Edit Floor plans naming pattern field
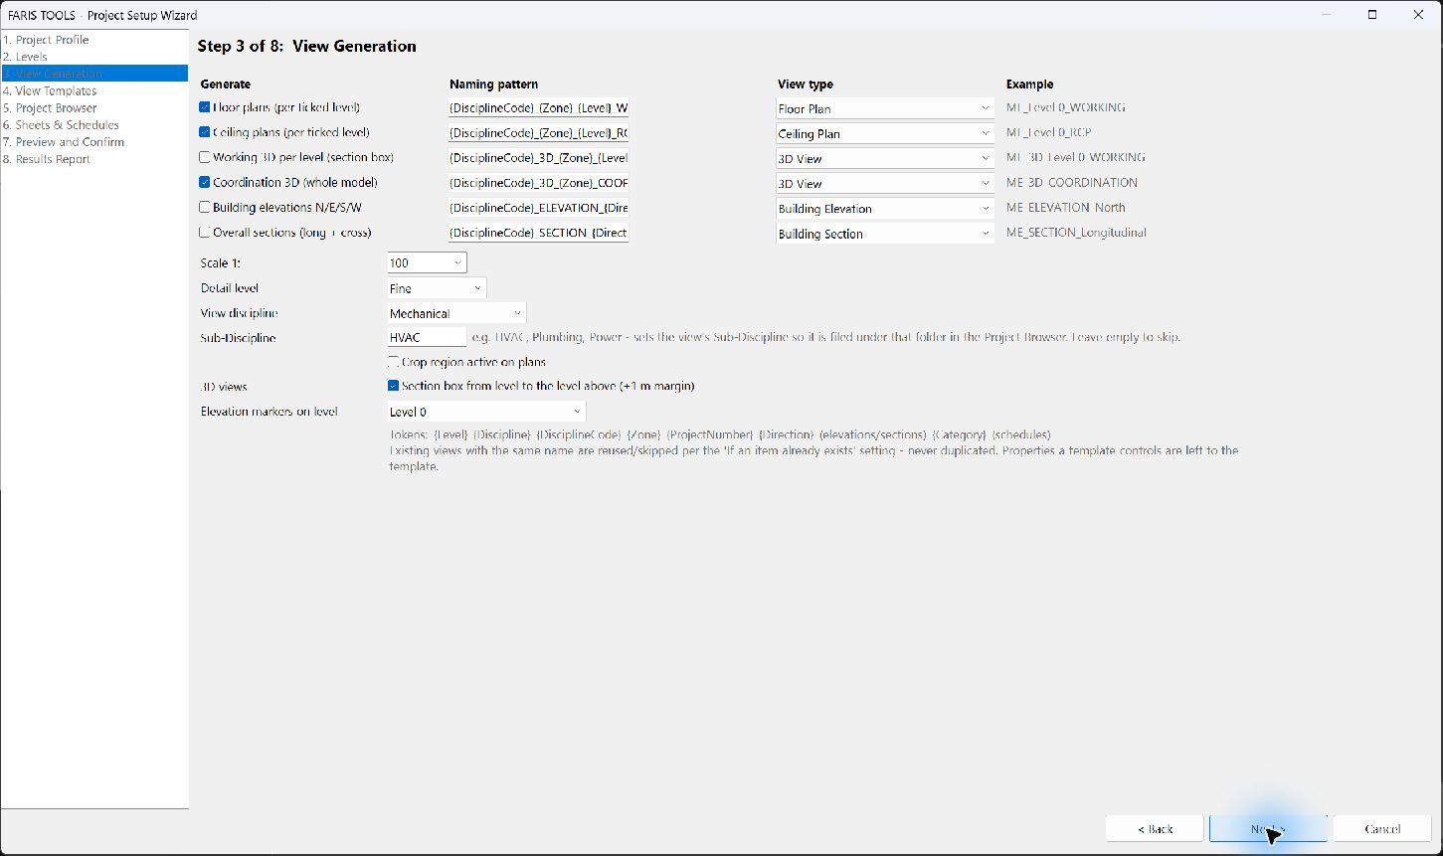 tap(538, 107)
